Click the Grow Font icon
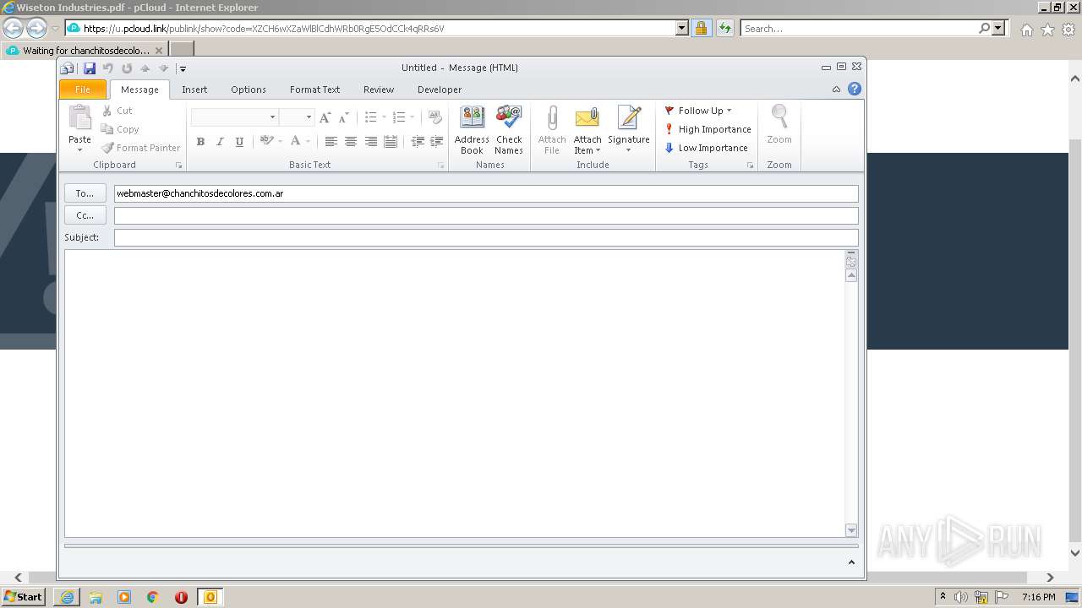1082x608 pixels. click(x=325, y=117)
